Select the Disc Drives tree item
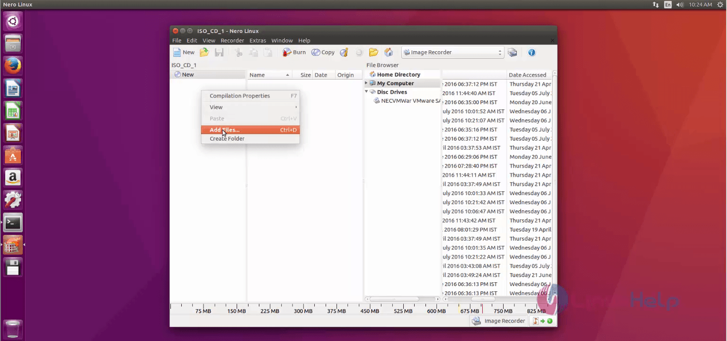Screen dimensions: 727x341 pos(391,92)
